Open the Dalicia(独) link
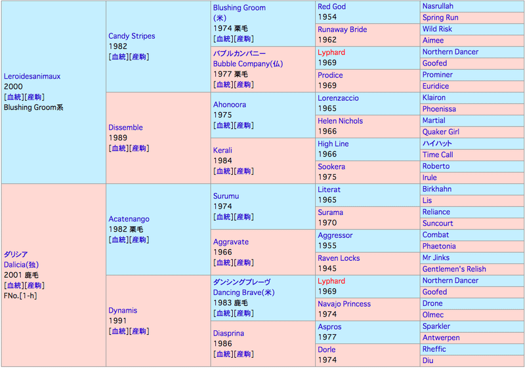This screenshot has width=525, height=369. (x=21, y=265)
